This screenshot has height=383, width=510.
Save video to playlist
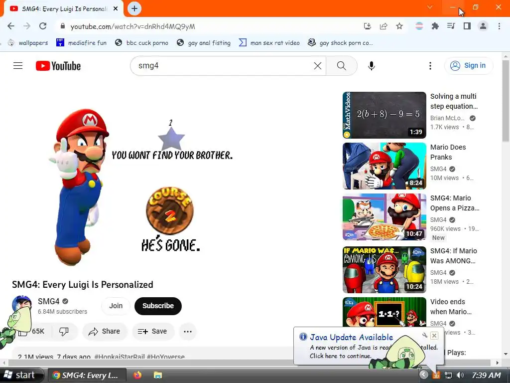152,331
